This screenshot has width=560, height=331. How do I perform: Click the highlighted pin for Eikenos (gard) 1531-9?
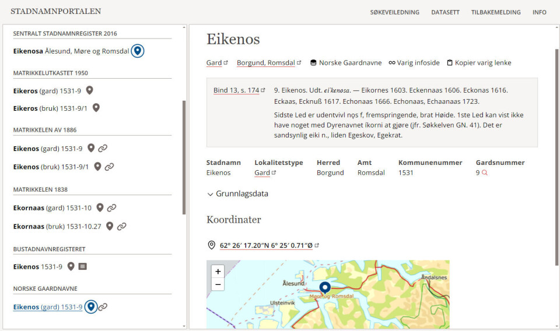[x=90, y=307]
